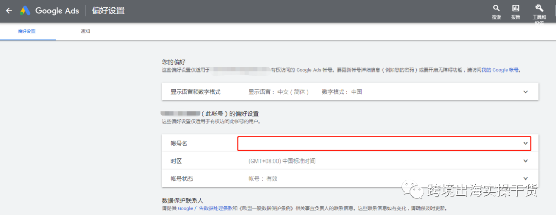Image resolution: width=556 pixels, height=215 pixels.
Task: Switch to the 偏好设置 tab
Action: click(x=27, y=31)
